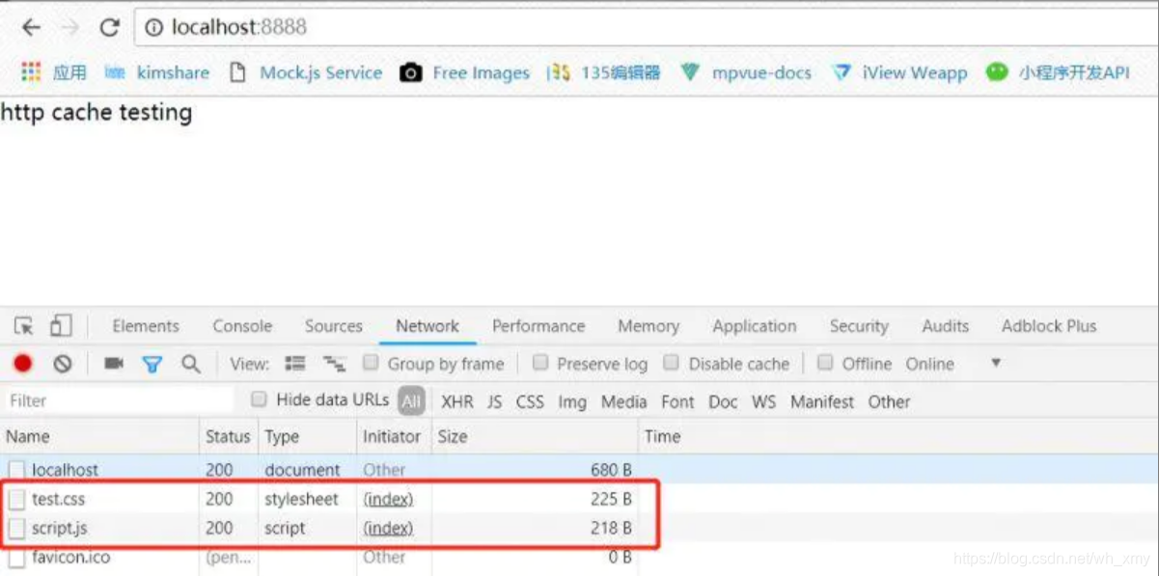Filter requests by WS
Image resolution: width=1159 pixels, height=576 pixels.
pyautogui.click(x=763, y=401)
